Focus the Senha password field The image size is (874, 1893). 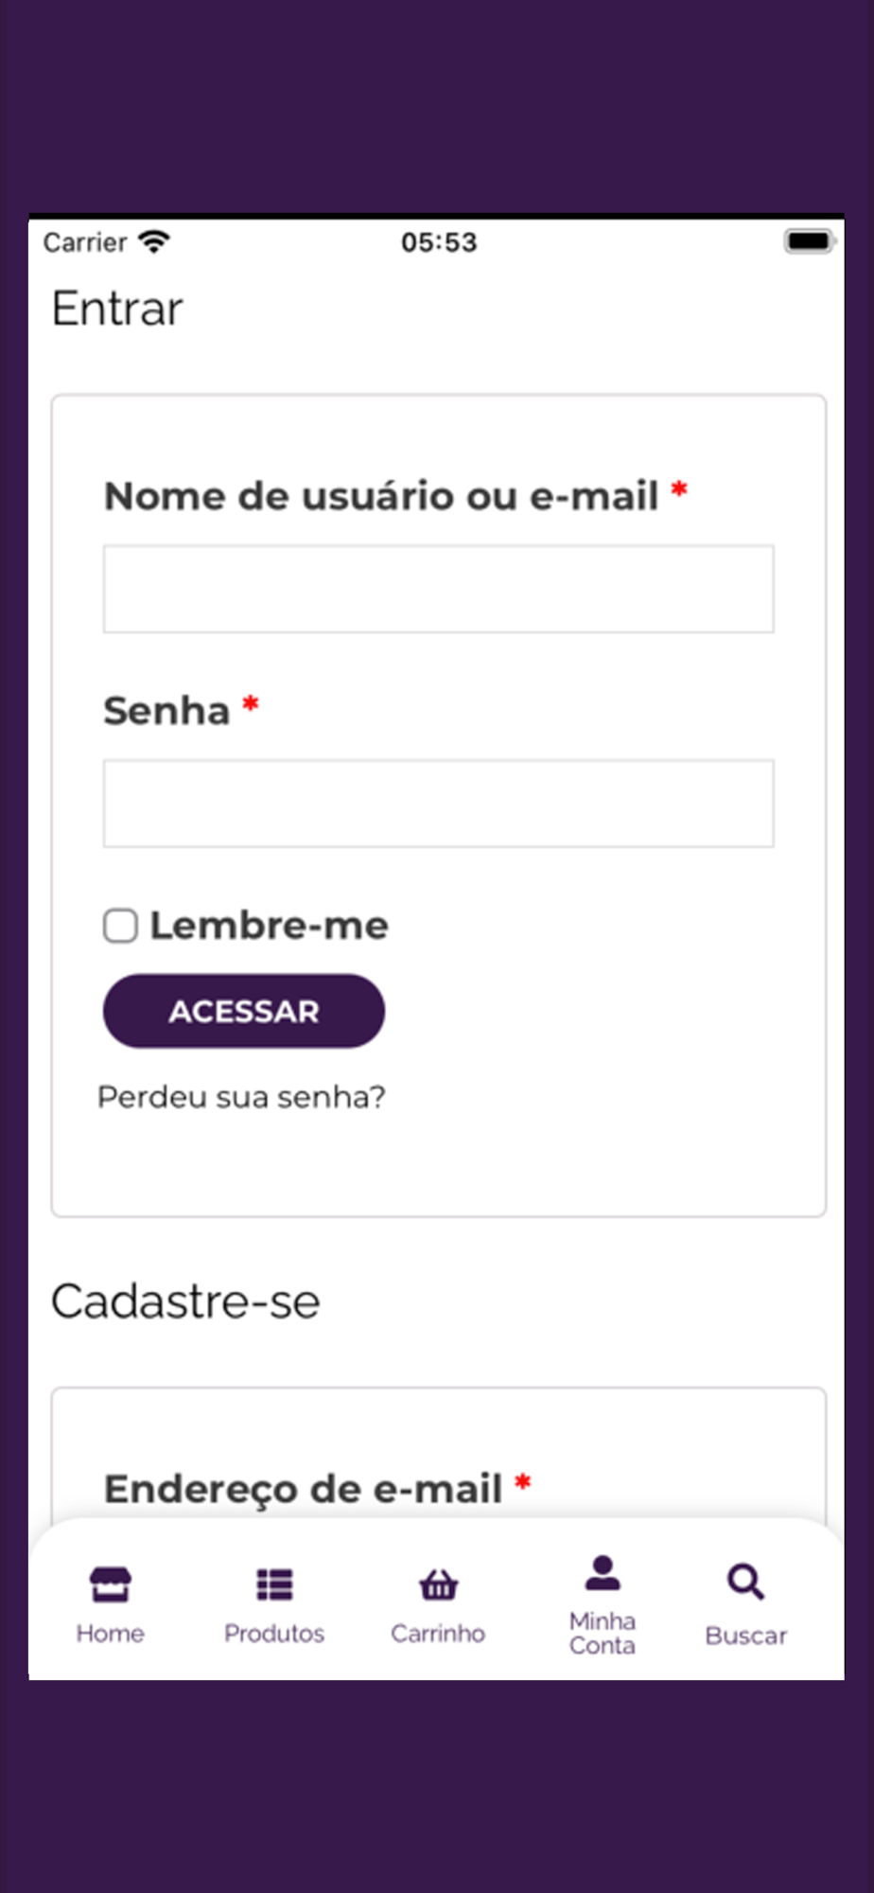[x=439, y=804]
